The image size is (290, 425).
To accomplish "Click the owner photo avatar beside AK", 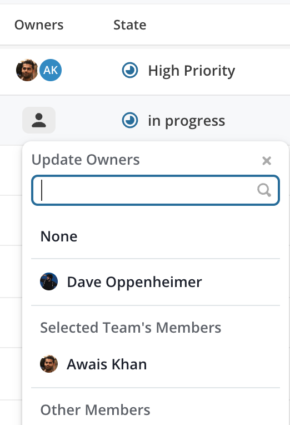I will click(x=27, y=70).
